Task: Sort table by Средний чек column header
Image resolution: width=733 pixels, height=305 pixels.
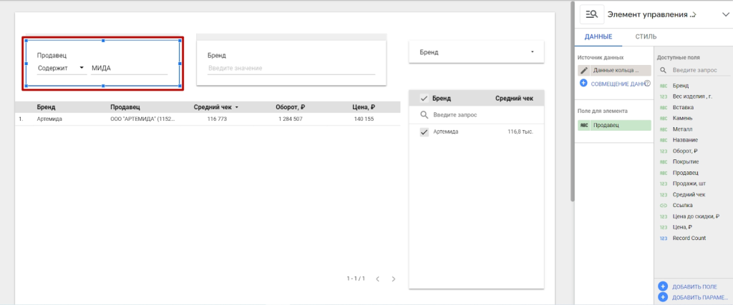Action: click(x=213, y=107)
